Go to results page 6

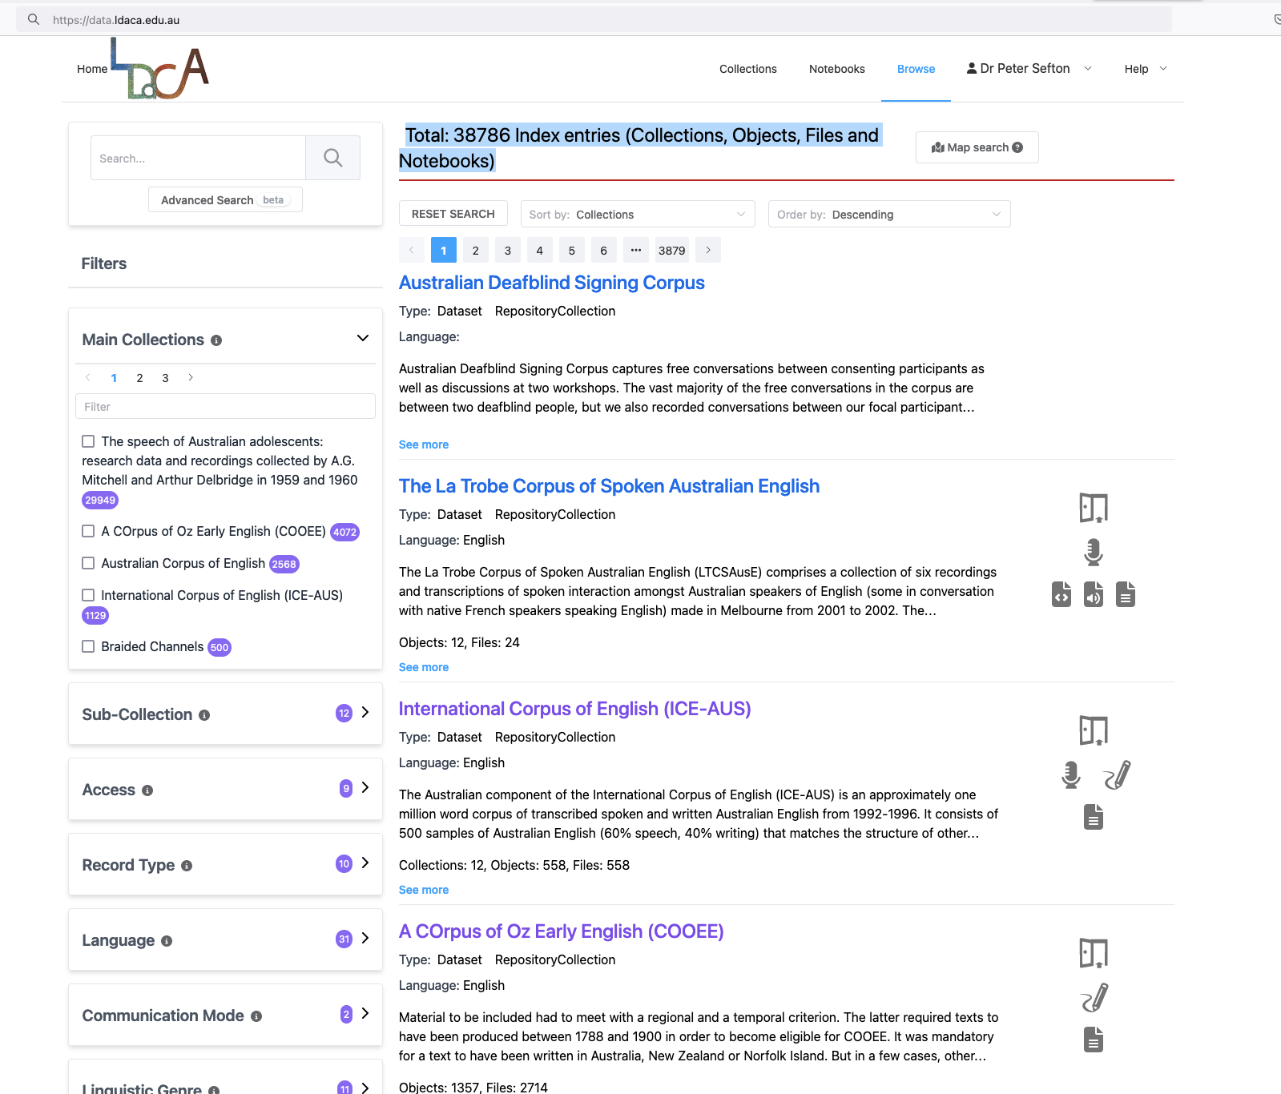coord(604,251)
